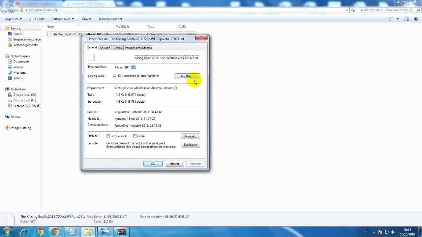Open the Bureau favorite
This screenshot has height=237, width=422.
(18, 34)
